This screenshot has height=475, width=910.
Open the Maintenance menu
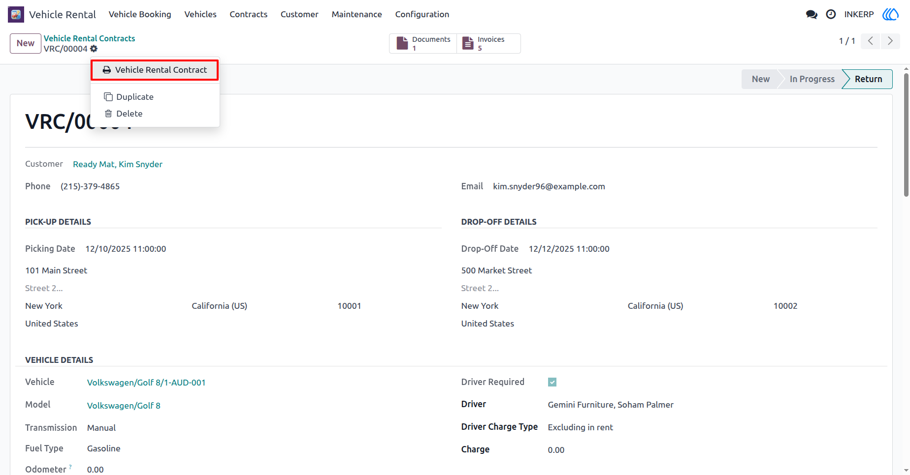tap(357, 14)
